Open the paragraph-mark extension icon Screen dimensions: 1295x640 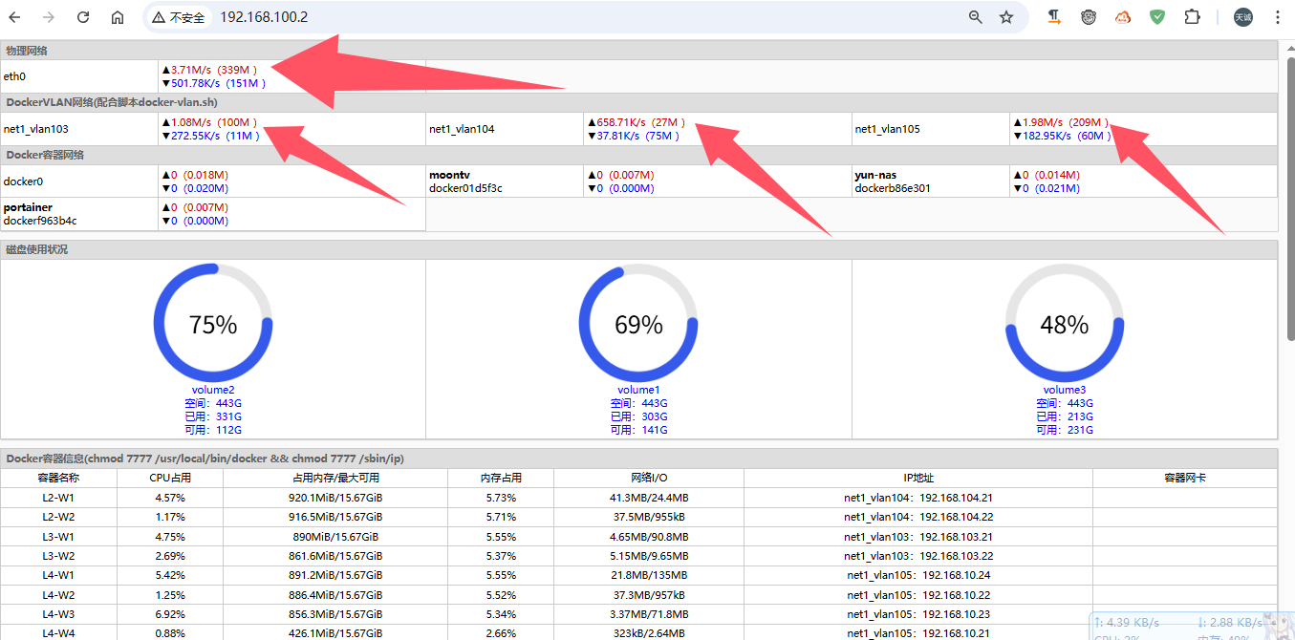[x=1054, y=17]
